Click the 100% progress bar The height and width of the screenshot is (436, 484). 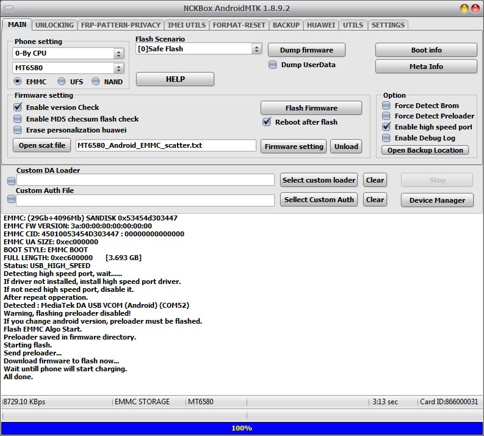(242, 428)
